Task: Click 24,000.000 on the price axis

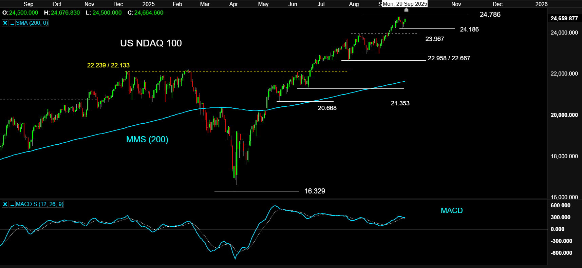Action: point(564,33)
